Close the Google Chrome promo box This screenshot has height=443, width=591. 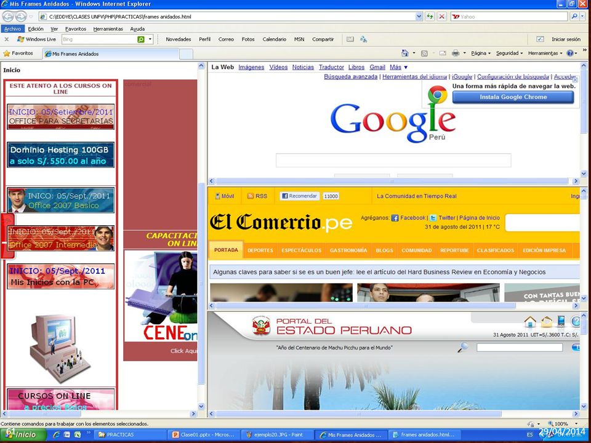point(575,80)
